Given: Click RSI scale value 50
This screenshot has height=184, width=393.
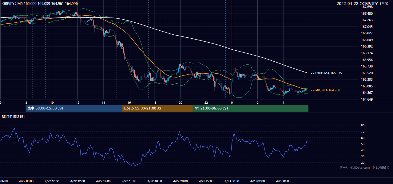Looking at the screenshot, I should click(363, 144).
